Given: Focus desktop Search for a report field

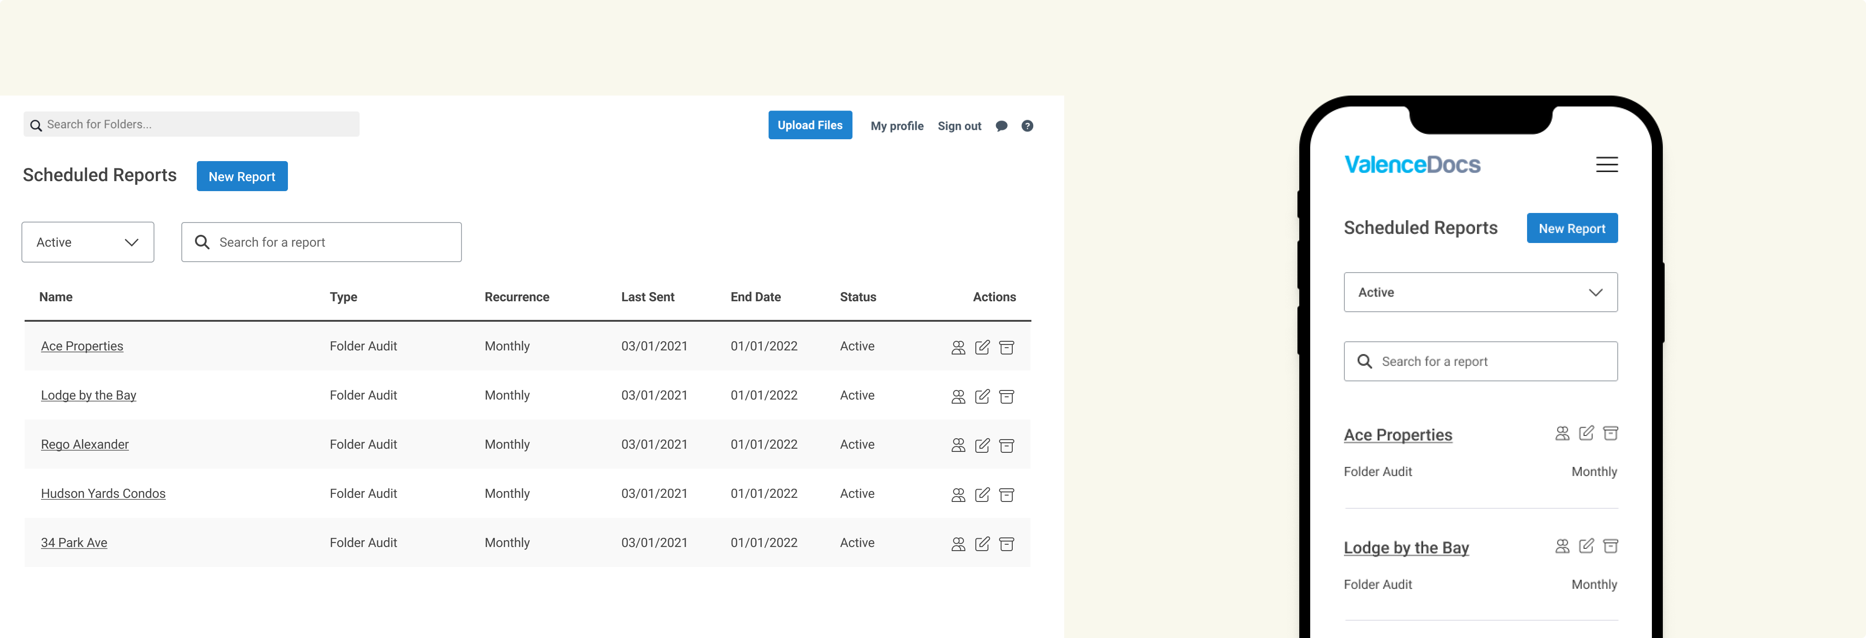Looking at the screenshot, I should (322, 243).
